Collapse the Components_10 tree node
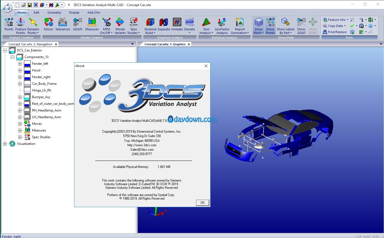Viewport: 384px width, 238px height. tap(12, 57)
